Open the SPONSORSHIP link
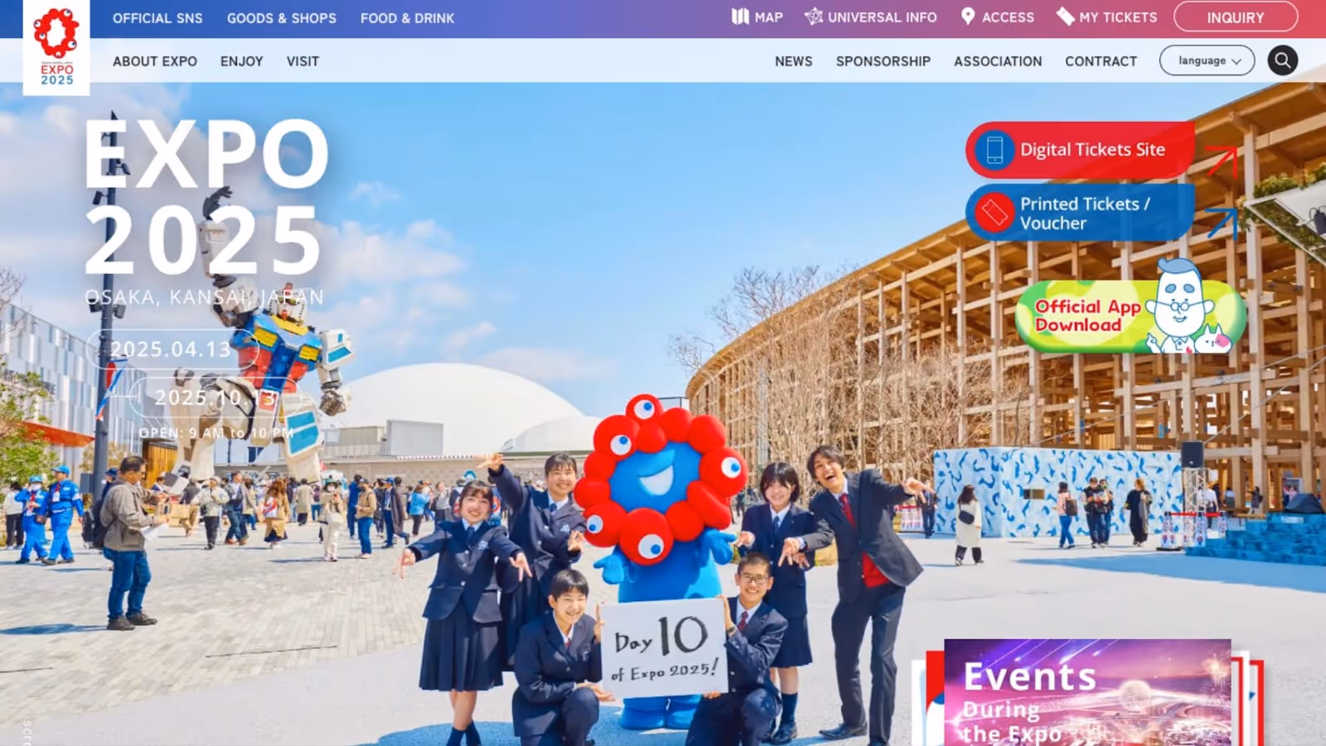Image resolution: width=1326 pixels, height=746 pixels. pyautogui.click(x=883, y=61)
